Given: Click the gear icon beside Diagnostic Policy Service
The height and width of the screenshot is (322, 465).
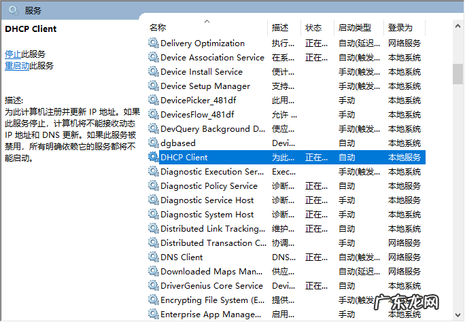Looking at the screenshot, I should pos(154,185).
